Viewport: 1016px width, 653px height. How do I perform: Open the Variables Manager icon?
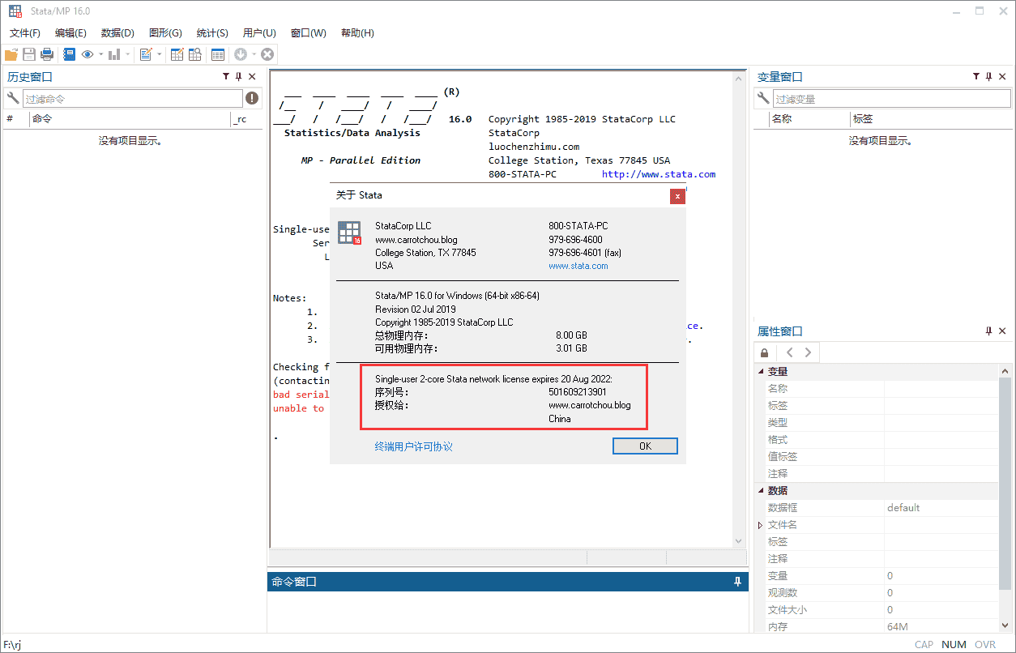[x=217, y=53]
